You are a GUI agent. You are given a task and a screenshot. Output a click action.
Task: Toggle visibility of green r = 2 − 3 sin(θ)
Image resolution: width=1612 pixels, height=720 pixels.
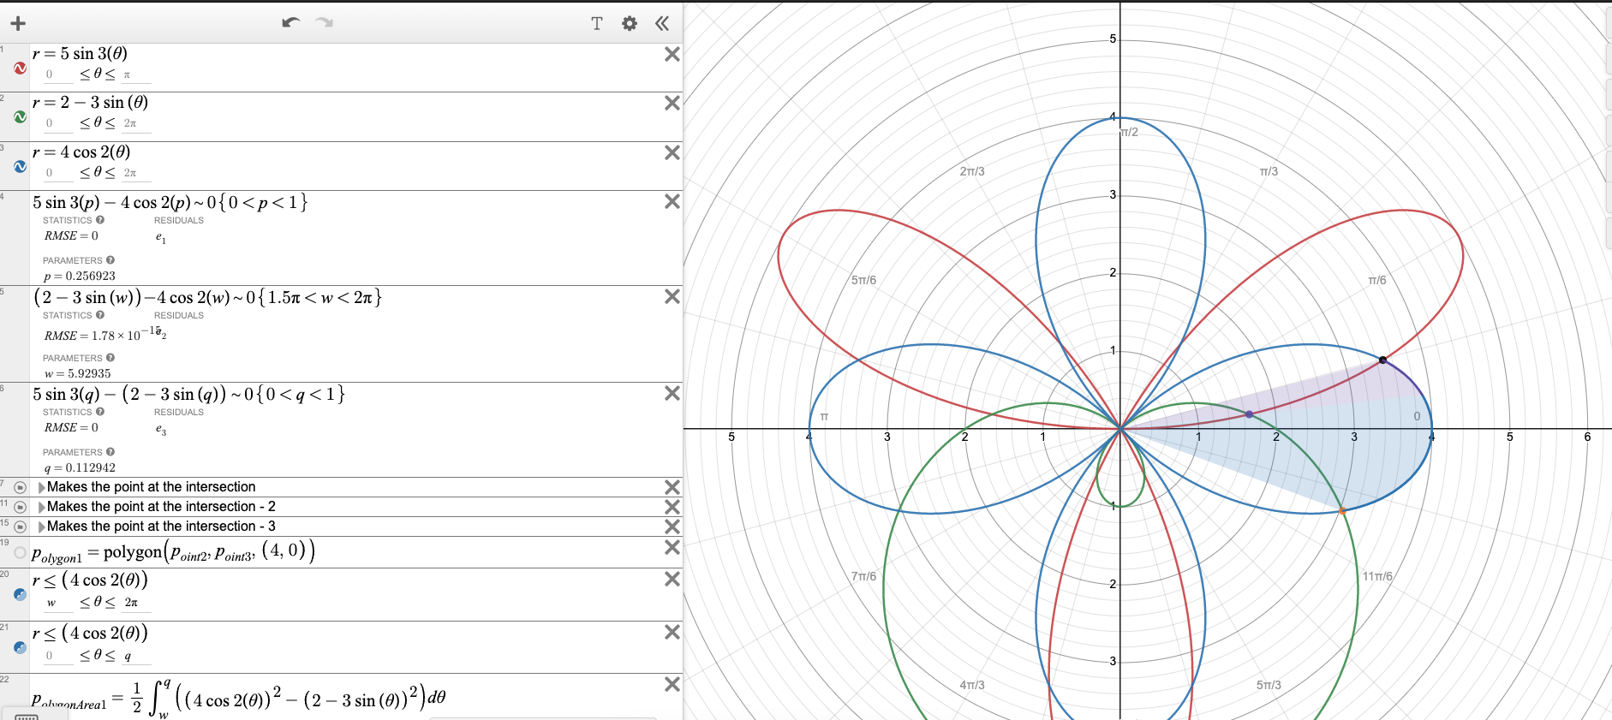pyautogui.click(x=20, y=116)
